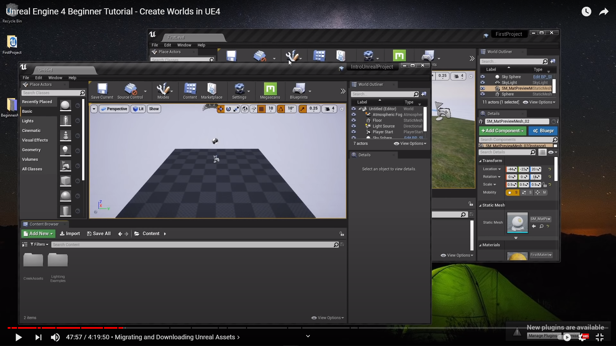Toggle visibility of Sky Sphere in FirstProject outliner
Screen dimensions: 616x346
482,77
